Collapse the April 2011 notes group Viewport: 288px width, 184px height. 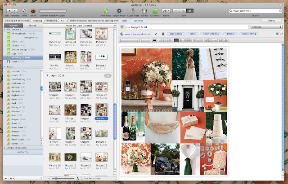[48, 75]
